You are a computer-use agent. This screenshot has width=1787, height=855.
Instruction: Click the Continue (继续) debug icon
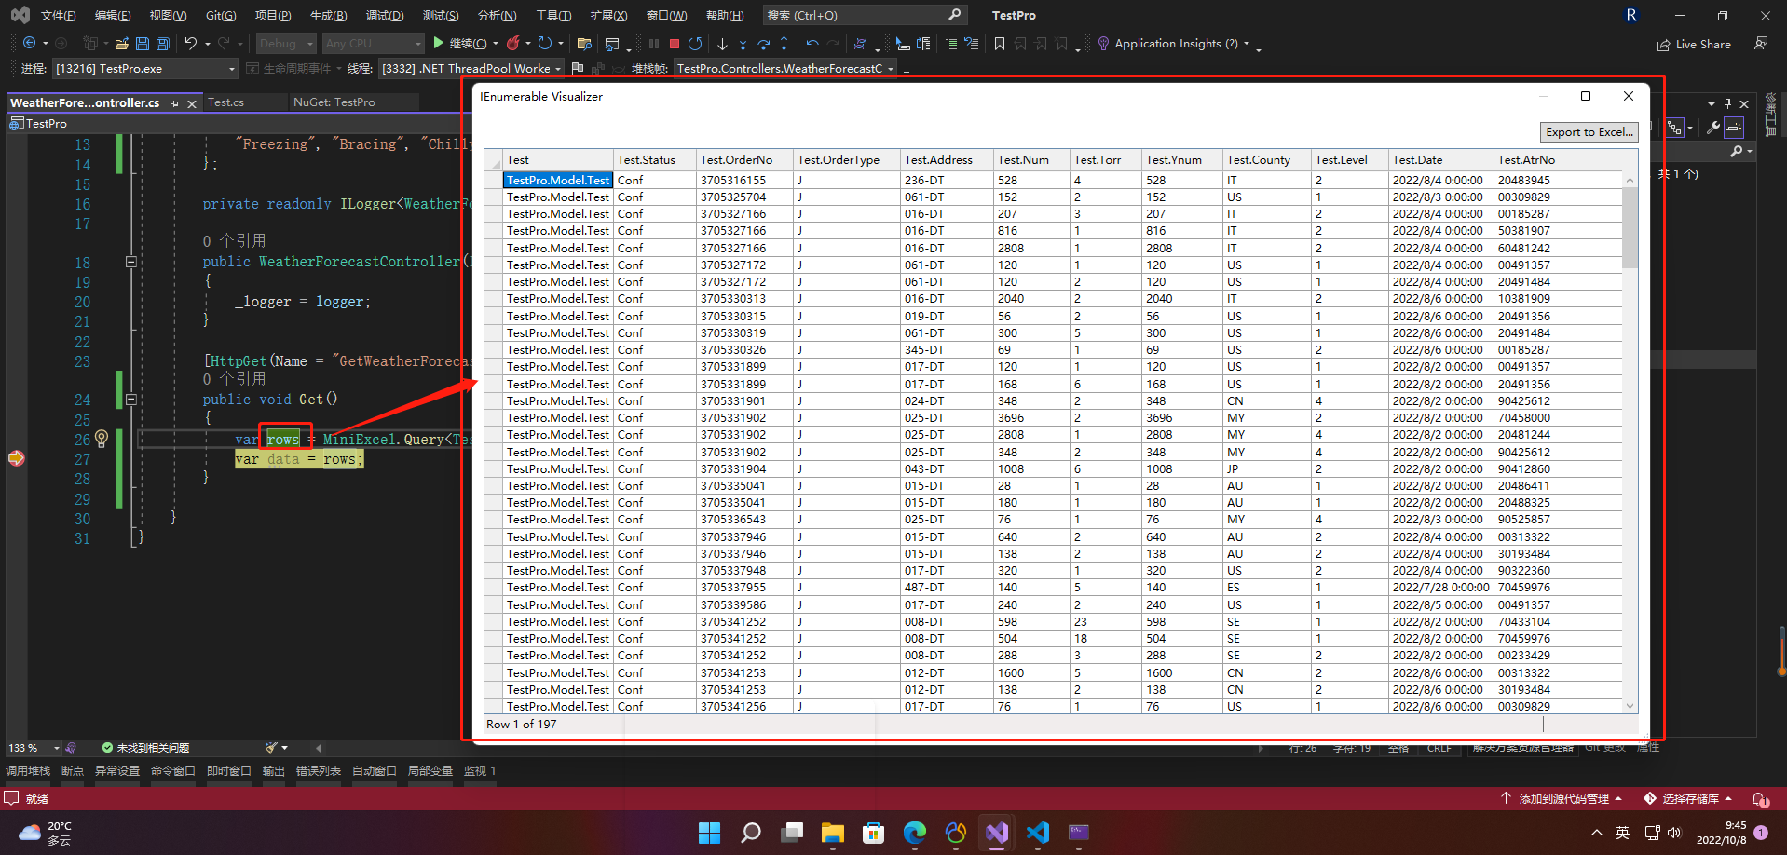tap(437, 43)
